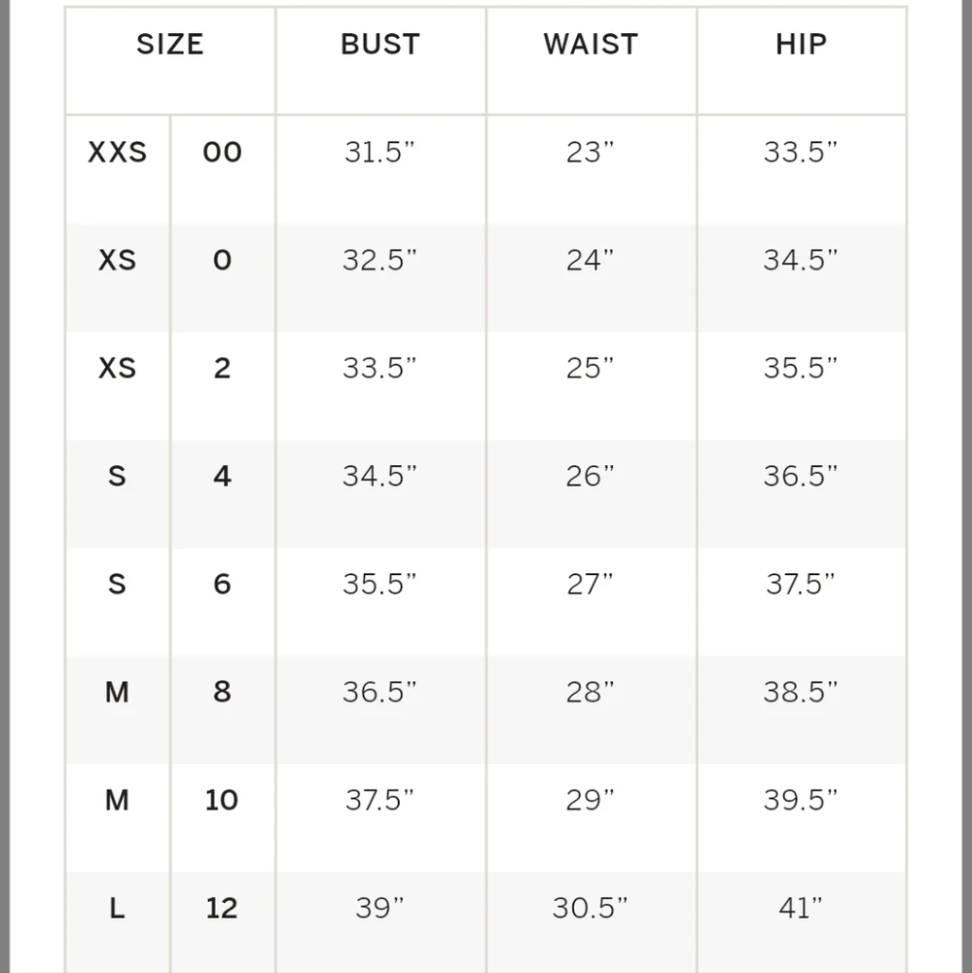The image size is (972, 973).
Task: Click the 30.5” waist measurement
Action: pyautogui.click(x=591, y=909)
